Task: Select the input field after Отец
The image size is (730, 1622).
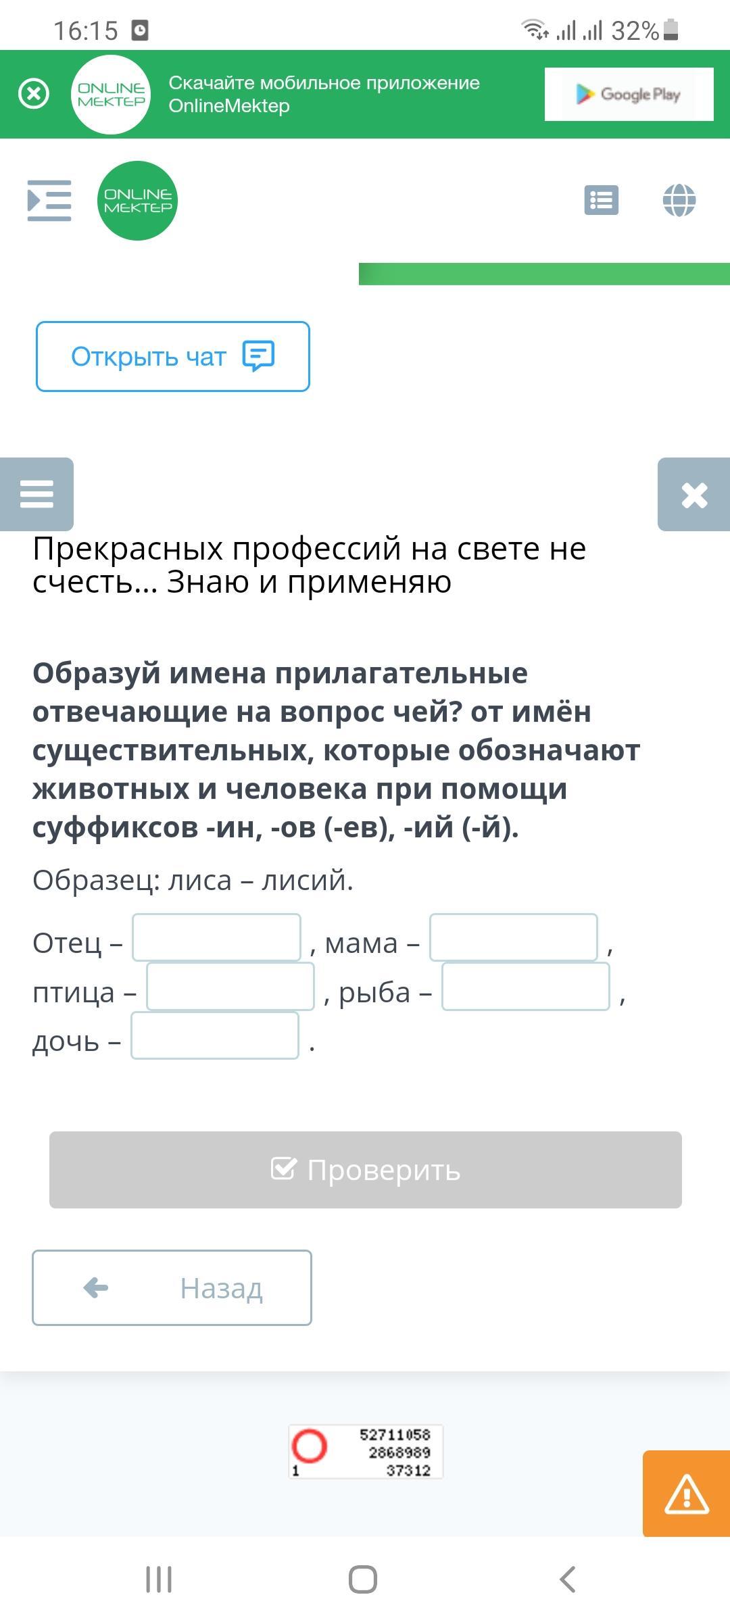Action: 216,937
